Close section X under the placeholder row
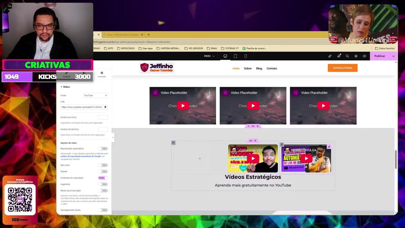This screenshot has height=228, width=405. 258,126
